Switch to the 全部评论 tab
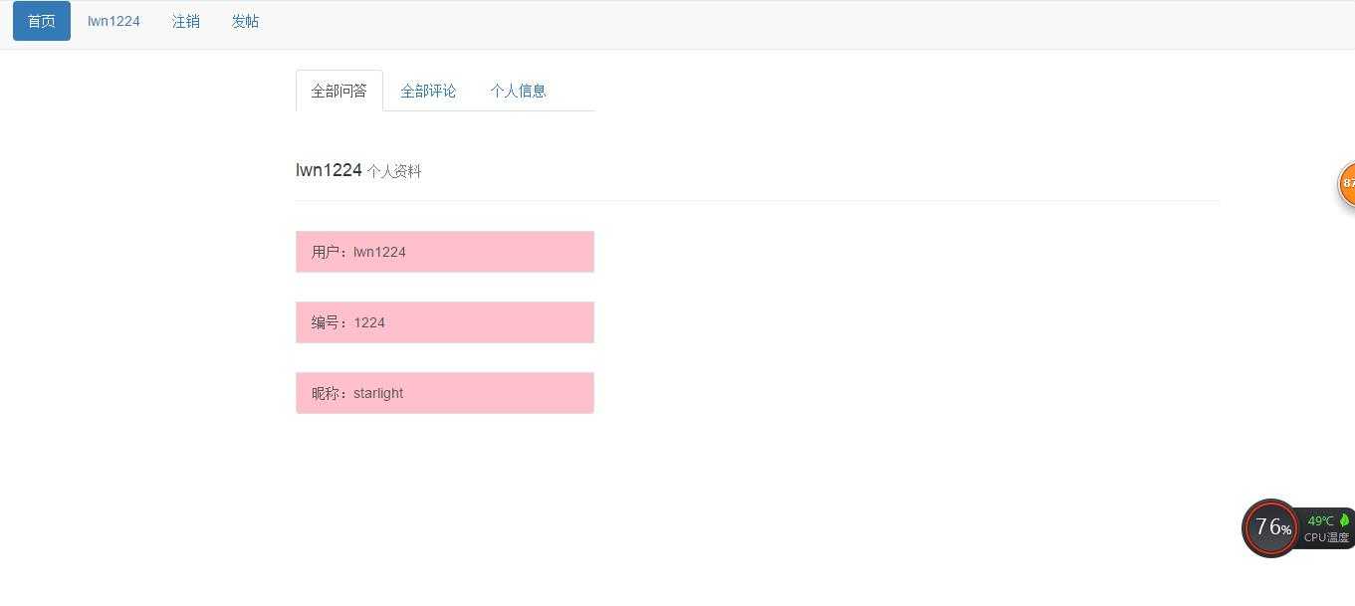Screen dimensions: 1355x606 pos(428,91)
